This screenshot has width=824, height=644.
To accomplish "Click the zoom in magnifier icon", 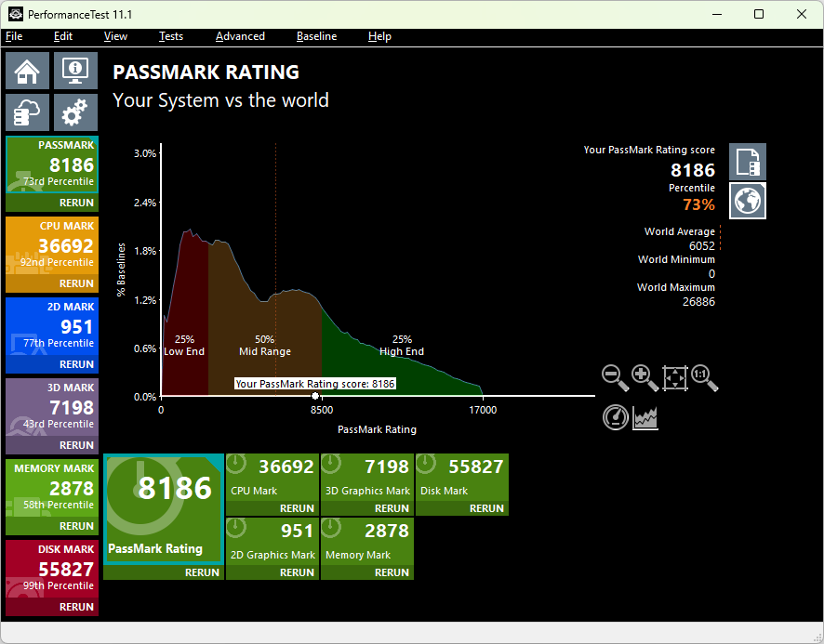I will pyautogui.click(x=645, y=378).
